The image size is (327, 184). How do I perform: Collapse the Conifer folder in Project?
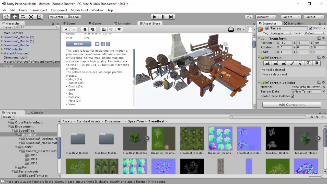pos(16,147)
